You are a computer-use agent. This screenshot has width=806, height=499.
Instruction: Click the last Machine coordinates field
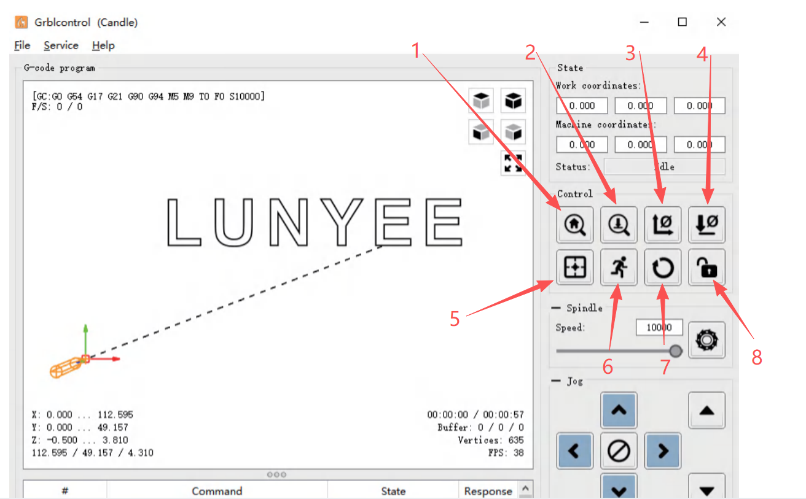tap(700, 144)
